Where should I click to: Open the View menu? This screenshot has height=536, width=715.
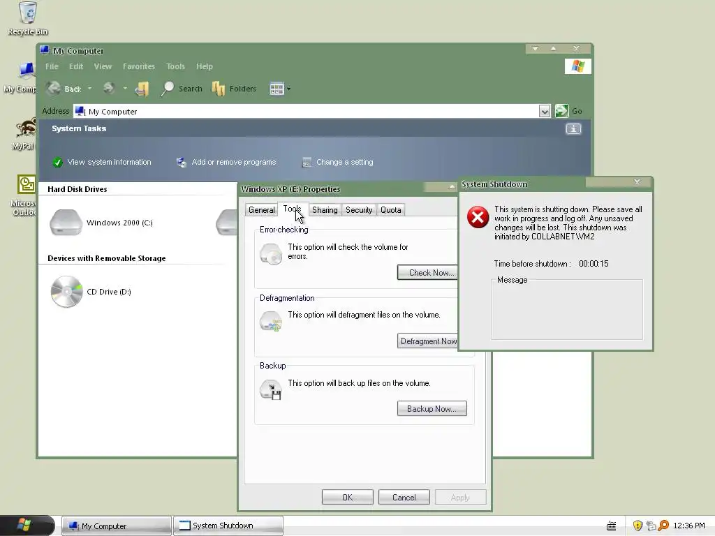point(103,66)
